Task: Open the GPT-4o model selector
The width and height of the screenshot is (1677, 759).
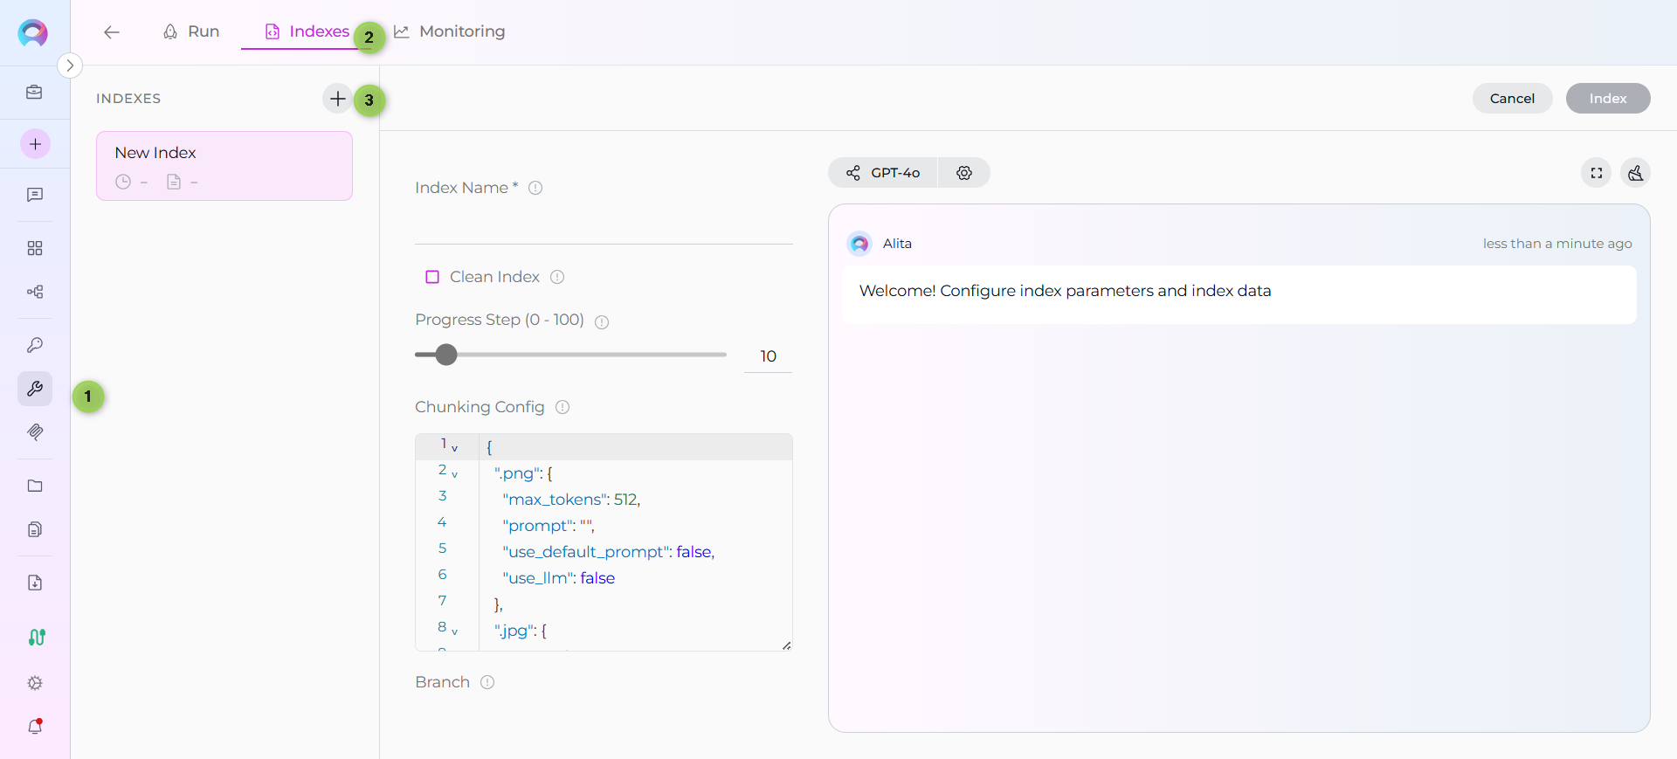Action: [883, 173]
